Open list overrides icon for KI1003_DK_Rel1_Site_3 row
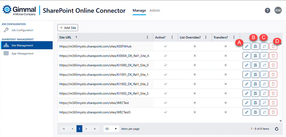The width and height of the screenshot is (286, 137). [x=255, y=93]
